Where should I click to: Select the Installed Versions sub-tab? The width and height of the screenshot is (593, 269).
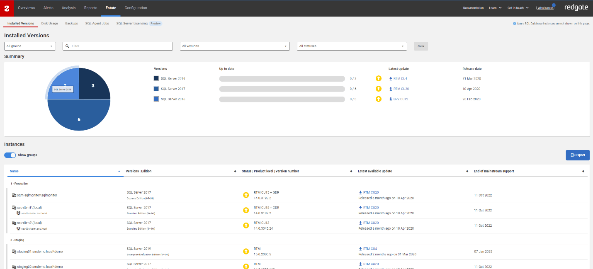click(x=21, y=24)
